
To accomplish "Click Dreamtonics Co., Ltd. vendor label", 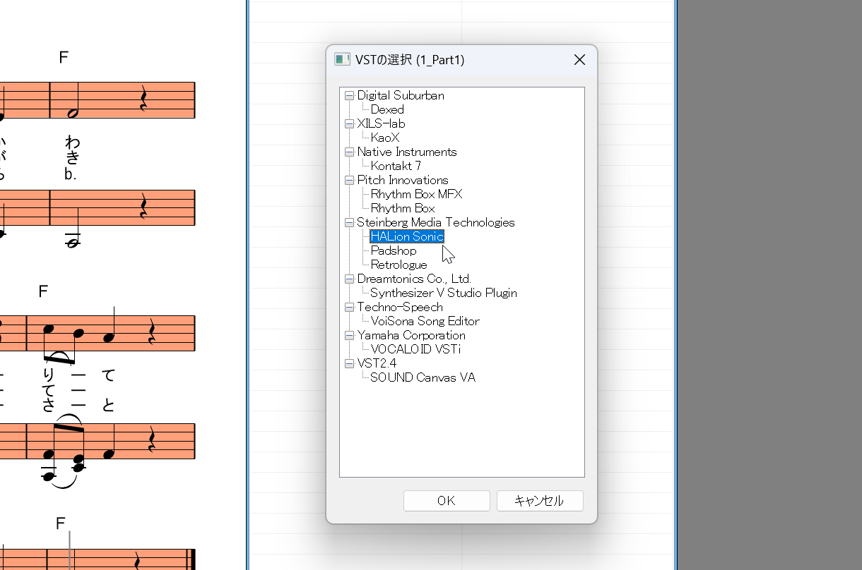I will pyautogui.click(x=414, y=279).
